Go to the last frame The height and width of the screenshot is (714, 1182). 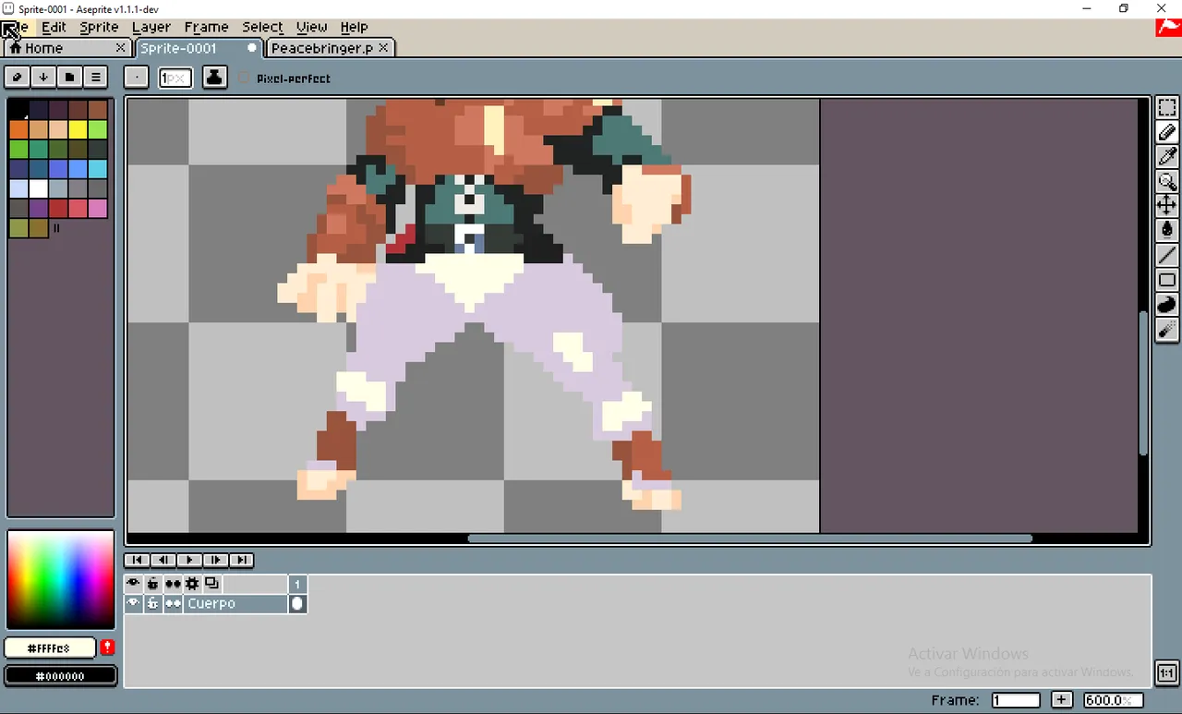241,560
